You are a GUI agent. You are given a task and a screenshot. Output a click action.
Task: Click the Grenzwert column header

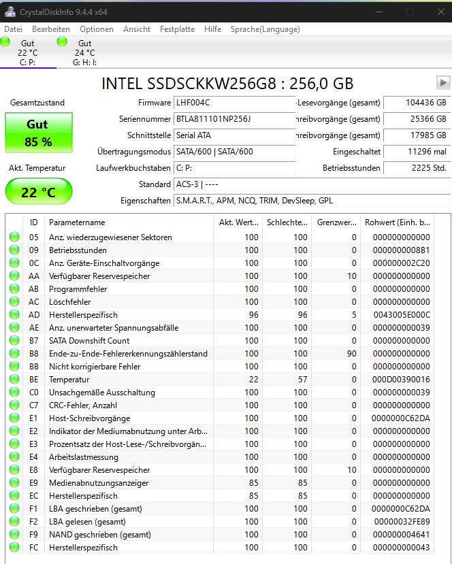tap(336, 222)
